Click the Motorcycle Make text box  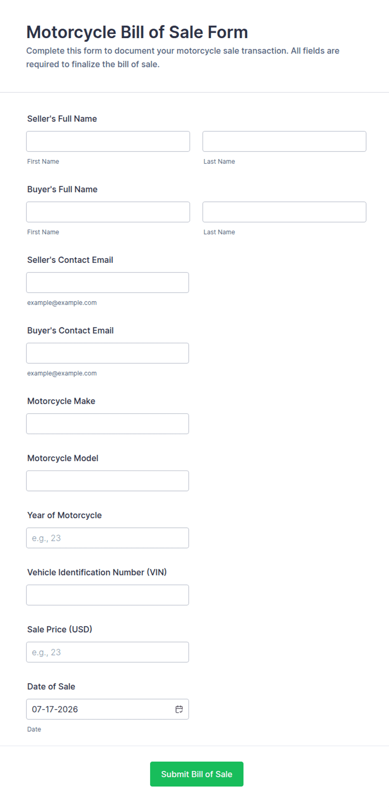click(x=107, y=424)
